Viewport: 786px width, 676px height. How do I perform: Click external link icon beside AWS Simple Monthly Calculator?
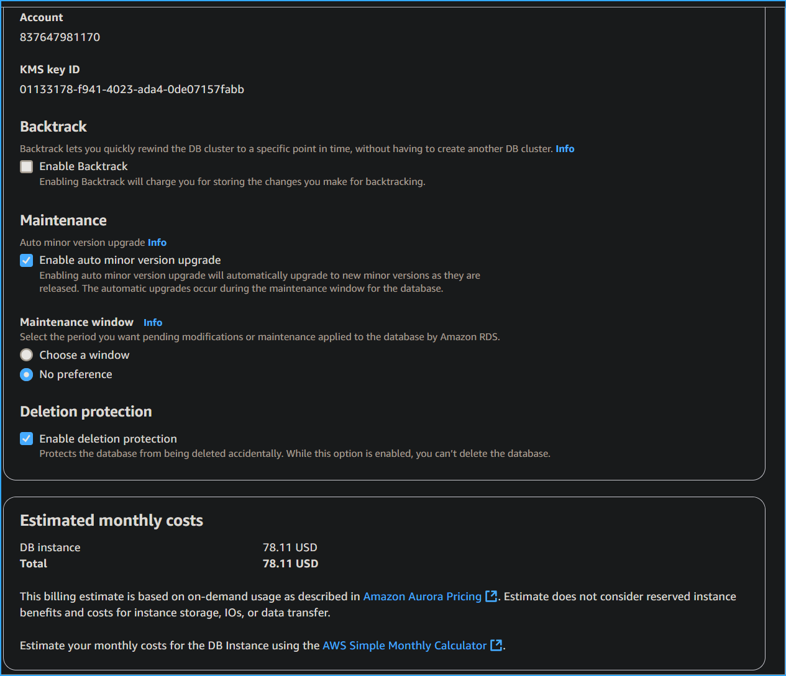click(496, 645)
